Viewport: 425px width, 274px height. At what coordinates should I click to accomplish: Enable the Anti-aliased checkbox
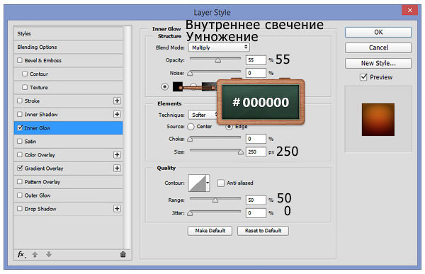click(220, 183)
